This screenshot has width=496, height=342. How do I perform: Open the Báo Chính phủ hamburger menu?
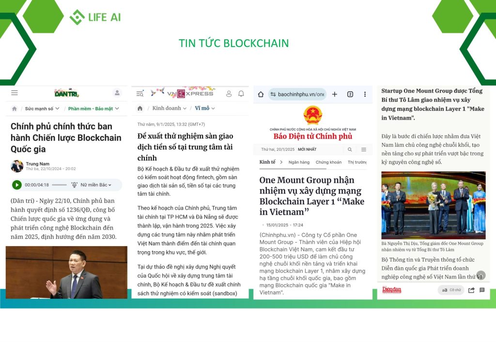pos(364,149)
